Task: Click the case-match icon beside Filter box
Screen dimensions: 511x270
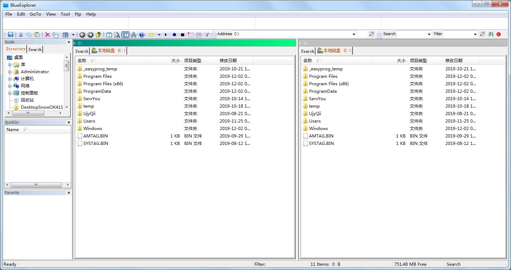Action: [x=482, y=34]
